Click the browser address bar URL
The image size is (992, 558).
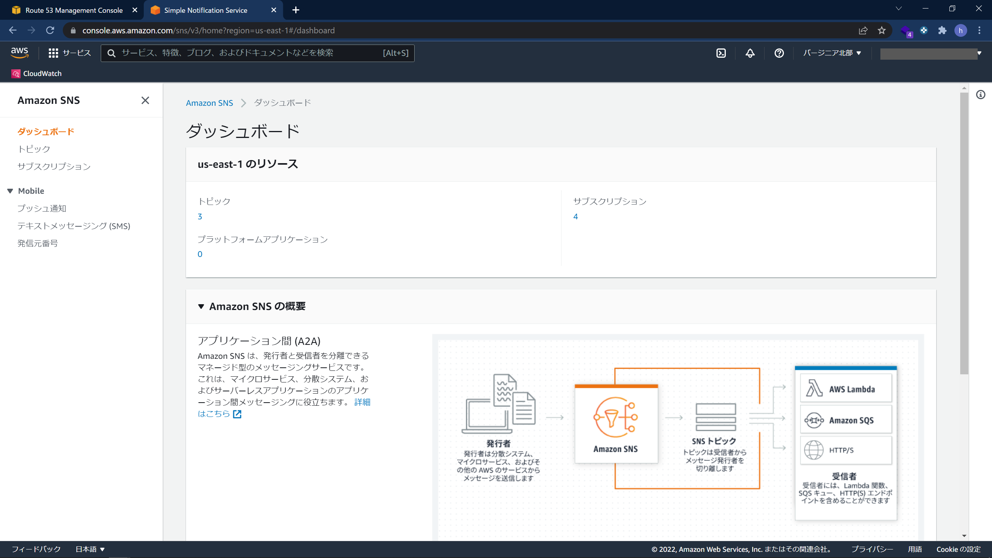(x=208, y=30)
